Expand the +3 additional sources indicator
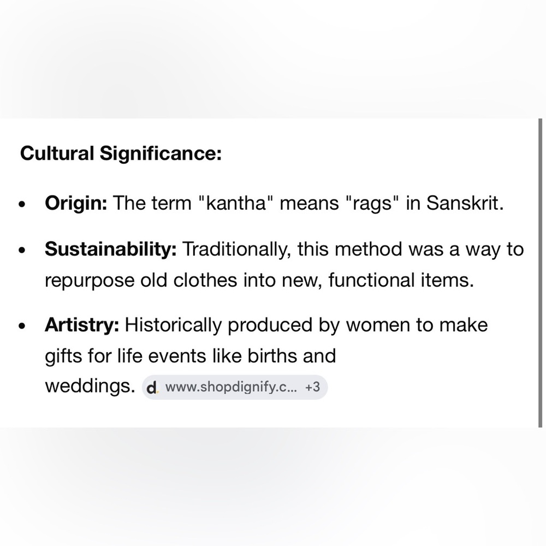The width and height of the screenshot is (546, 546). (x=312, y=387)
